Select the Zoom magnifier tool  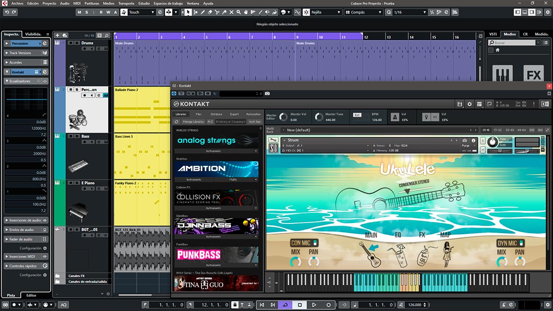point(239,12)
